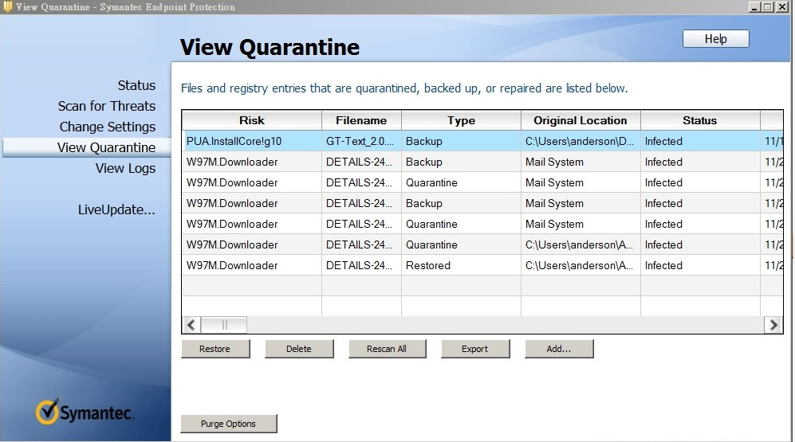The height and width of the screenshot is (442, 795).
Task: Sort by the Status column header
Action: coord(699,120)
